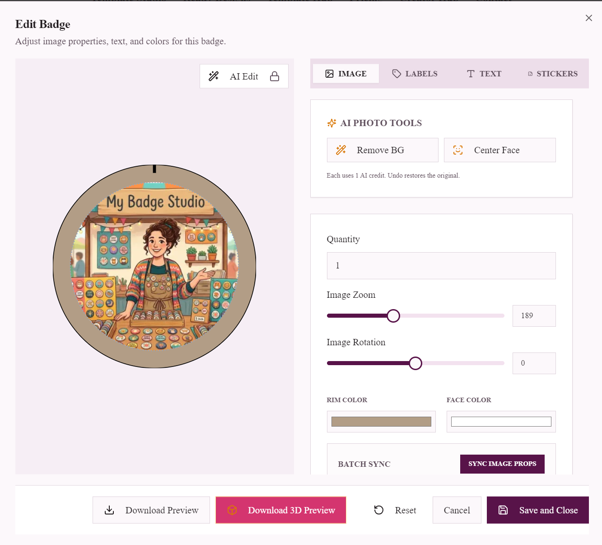Click the Reset button
The image size is (602, 545).
(x=395, y=510)
